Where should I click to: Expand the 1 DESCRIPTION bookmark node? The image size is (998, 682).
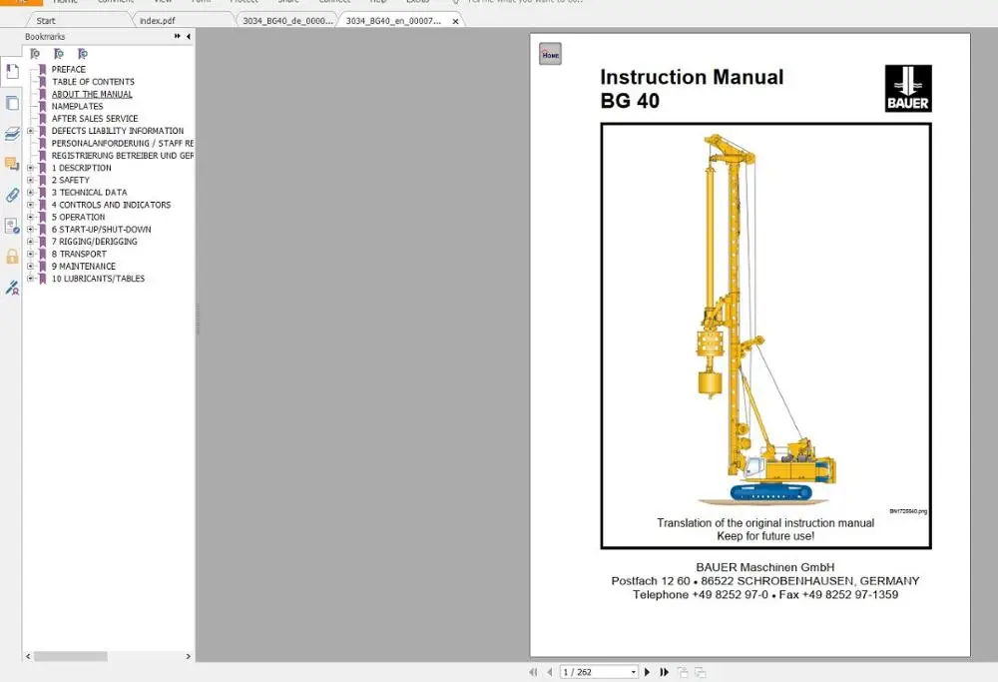coord(31,168)
